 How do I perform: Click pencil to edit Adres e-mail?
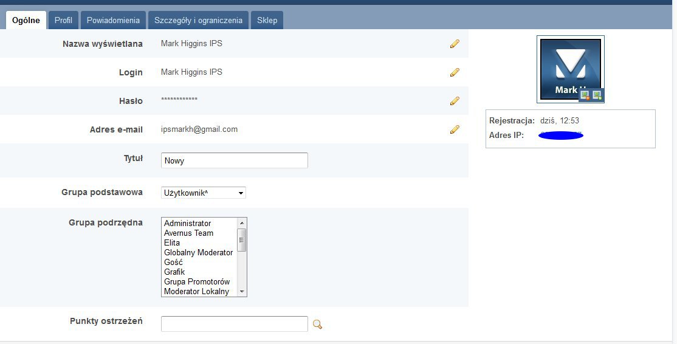tap(455, 129)
